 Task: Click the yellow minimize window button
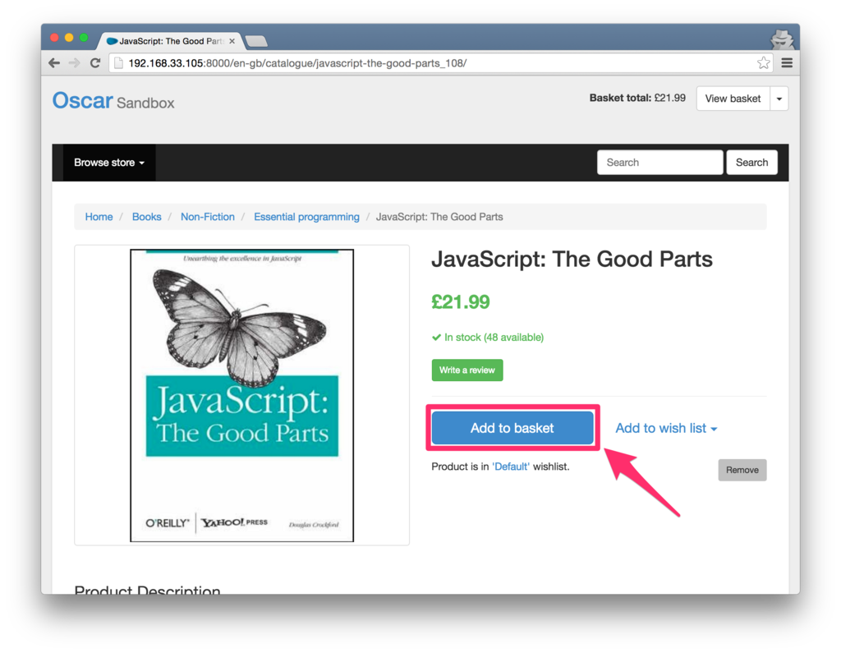click(x=69, y=38)
